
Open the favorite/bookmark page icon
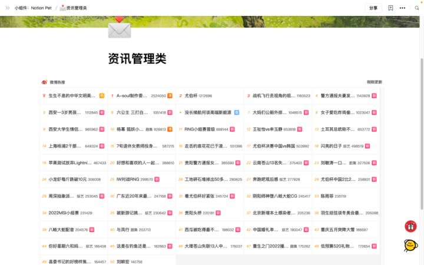pos(390,8)
